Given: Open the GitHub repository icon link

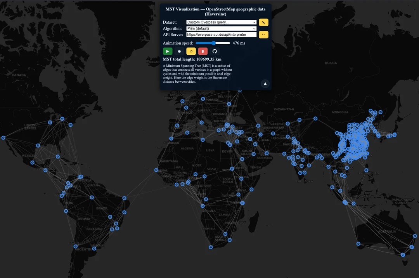Looking at the screenshot, I should pos(215,51).
